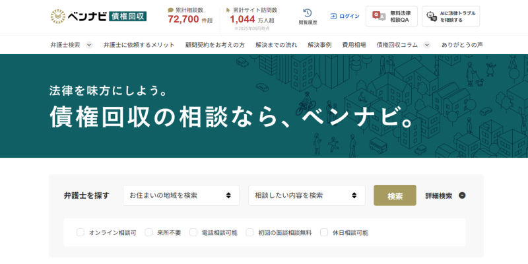Open the 閲覧履歴 history icon
Image resolution: width=528 pixels, height=264 pixels.
[x=308, y=13]
